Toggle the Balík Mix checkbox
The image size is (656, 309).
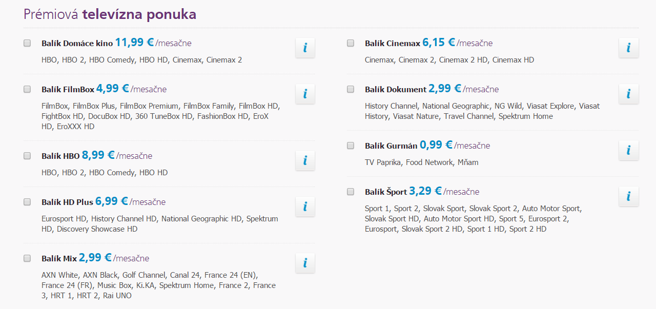pyautogui.click(x=27, y=258)
